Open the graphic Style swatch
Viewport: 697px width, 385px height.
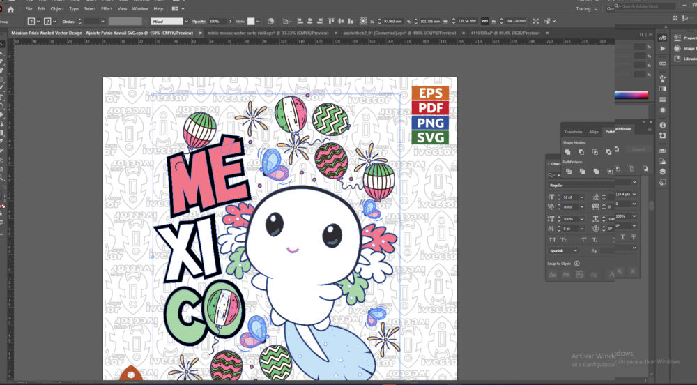tap(251, 21)
